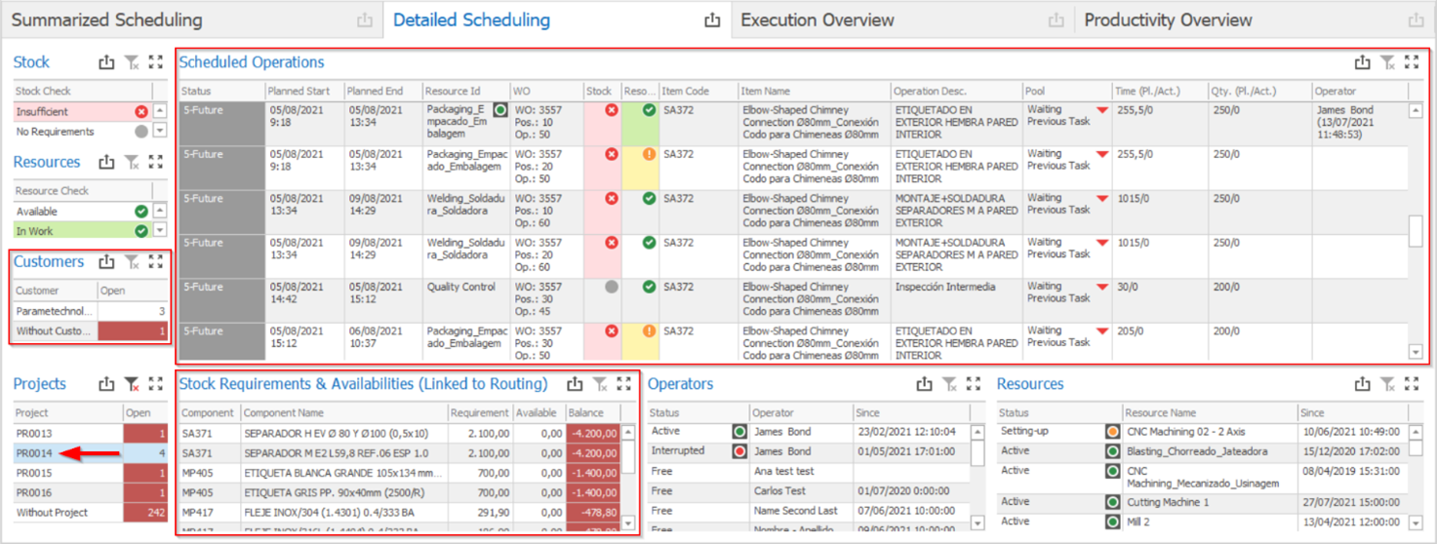Click the Scheduled Operations vertical scrollbar thumb

[1416, 231]
